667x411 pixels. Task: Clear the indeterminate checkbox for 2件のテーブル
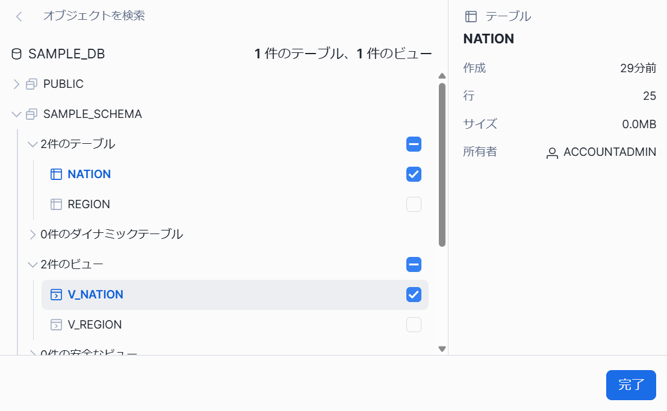pos(414,144)
